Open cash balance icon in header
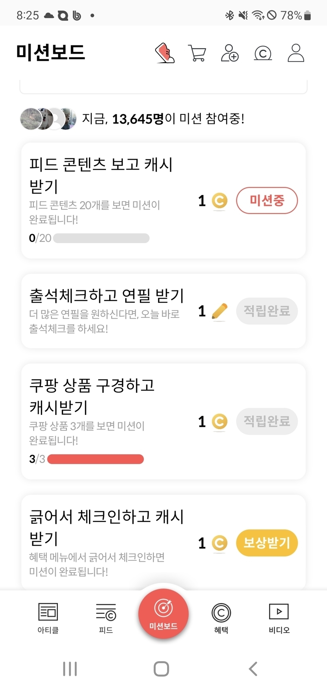Image resolution: width=327 pixels, height=691 pixels. coord(263,53)
